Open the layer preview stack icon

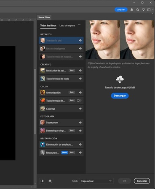coord(50,181)
